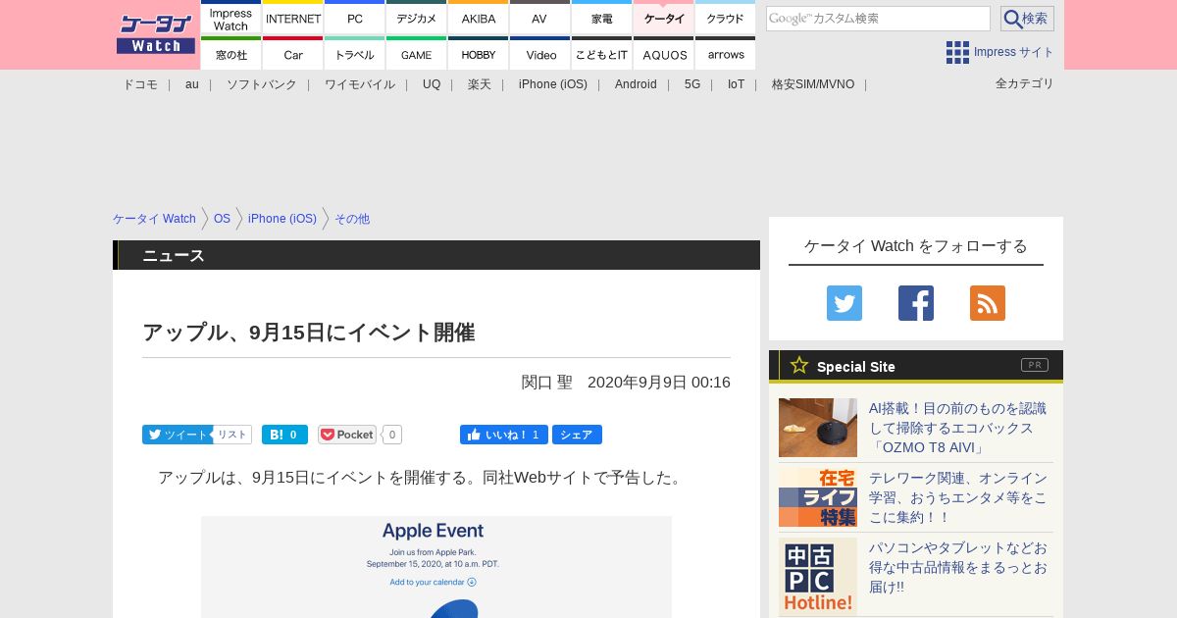Go to the 家電 tab

tap(602, 18)
